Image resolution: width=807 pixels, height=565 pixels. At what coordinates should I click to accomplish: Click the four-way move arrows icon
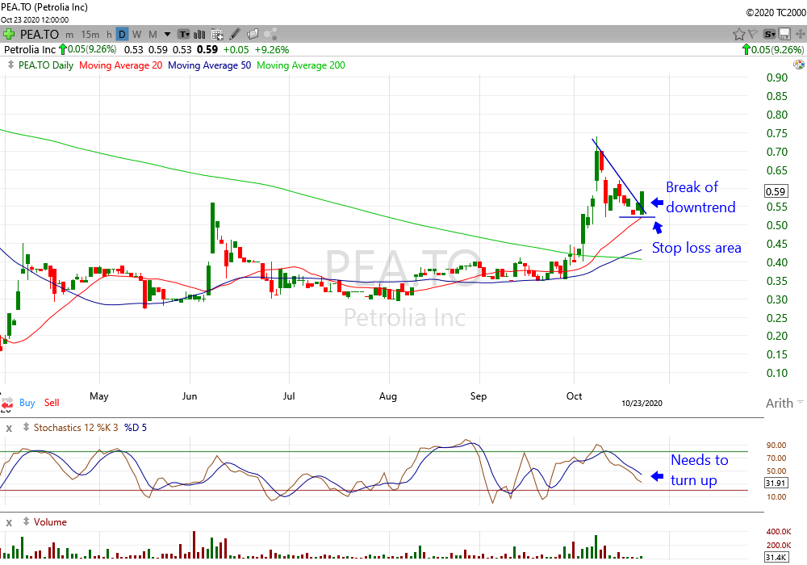coord(800,35)
